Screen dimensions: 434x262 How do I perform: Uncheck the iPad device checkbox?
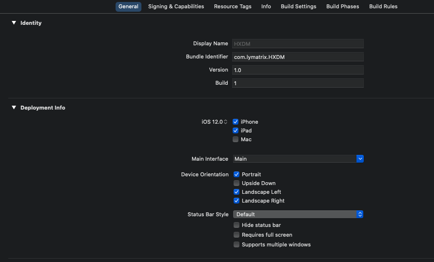coord(236,131)
